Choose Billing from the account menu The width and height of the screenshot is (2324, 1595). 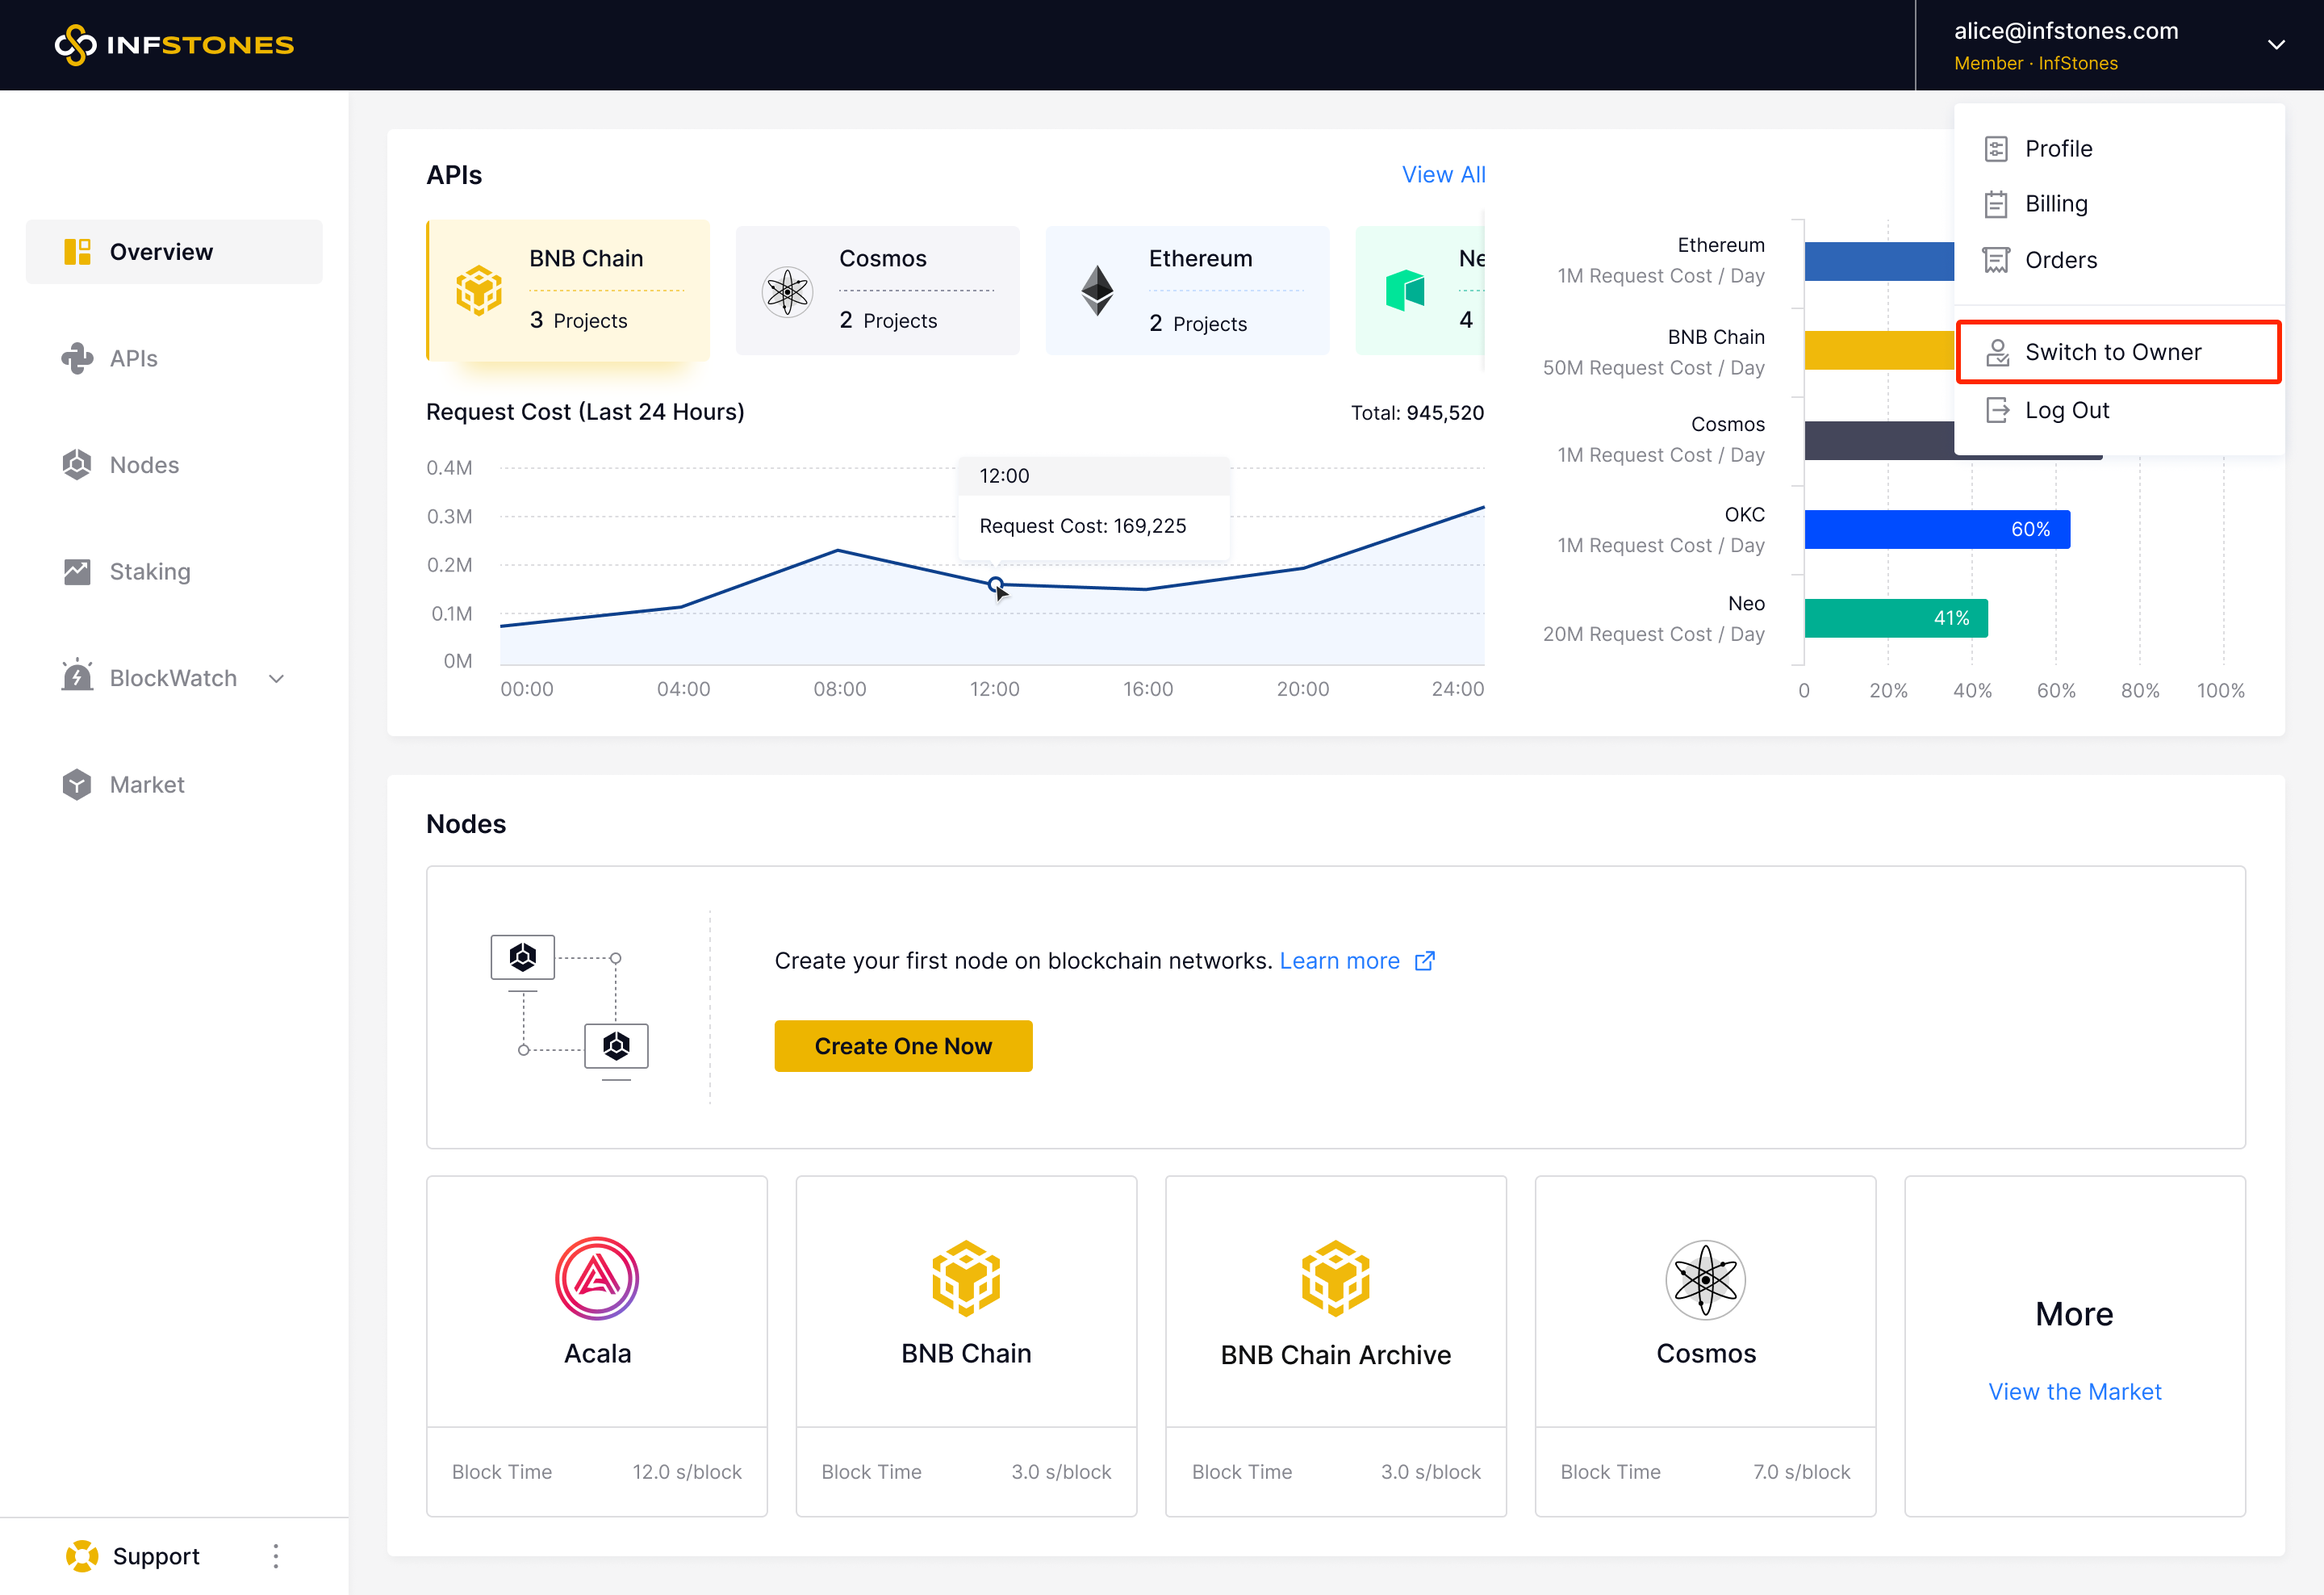[2055, 204]
